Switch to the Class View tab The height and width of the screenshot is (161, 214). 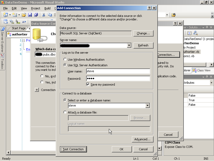(202, 70)
